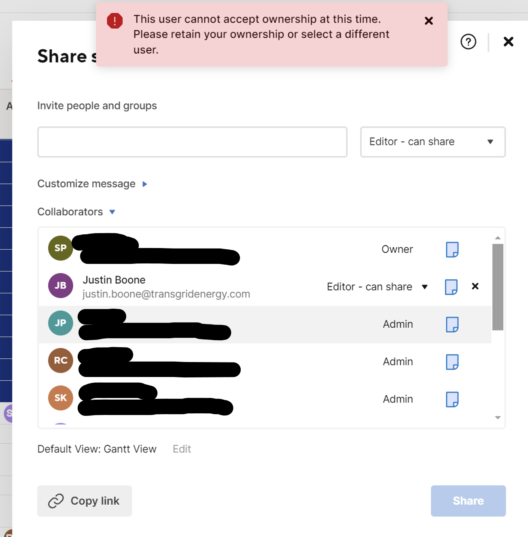Image resolution: width=528 pixels, height=537 pixels.
Task: Click the Copy link button
Action: tap(85, 501)
